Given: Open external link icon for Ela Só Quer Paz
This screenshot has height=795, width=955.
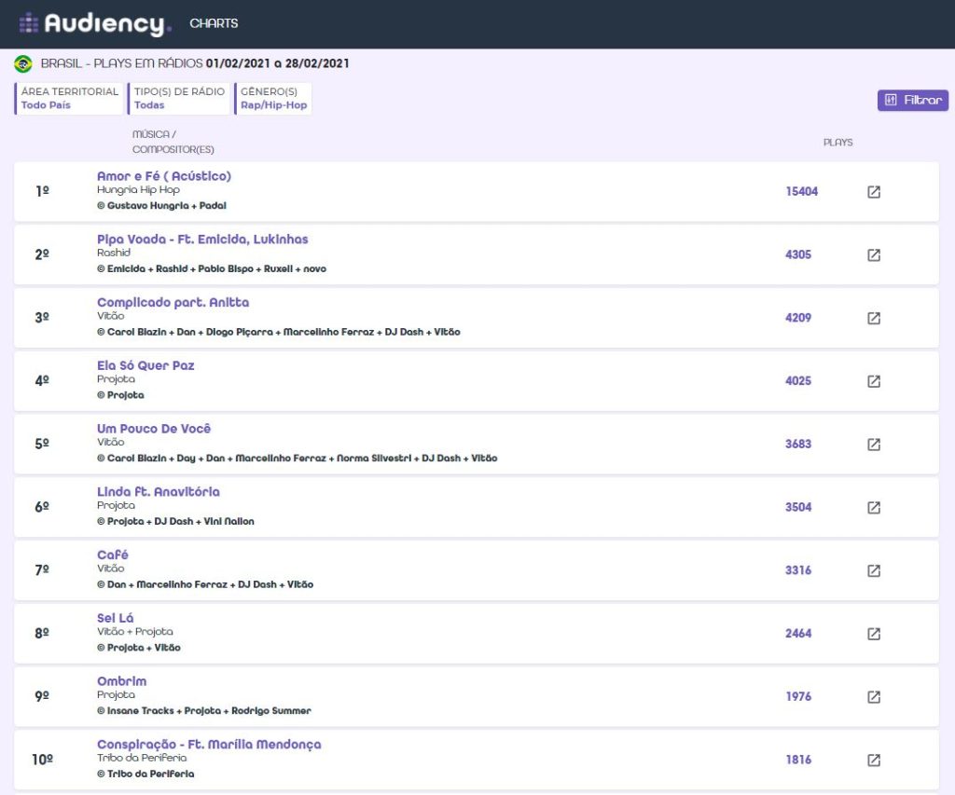Looking at the screenshot, I should point(873,381).
